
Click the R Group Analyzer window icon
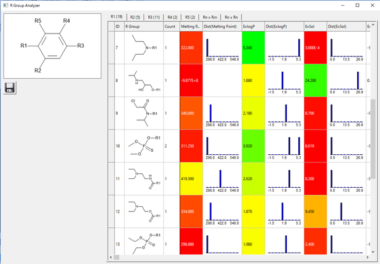pyautogui.click(x=5, y=4)
